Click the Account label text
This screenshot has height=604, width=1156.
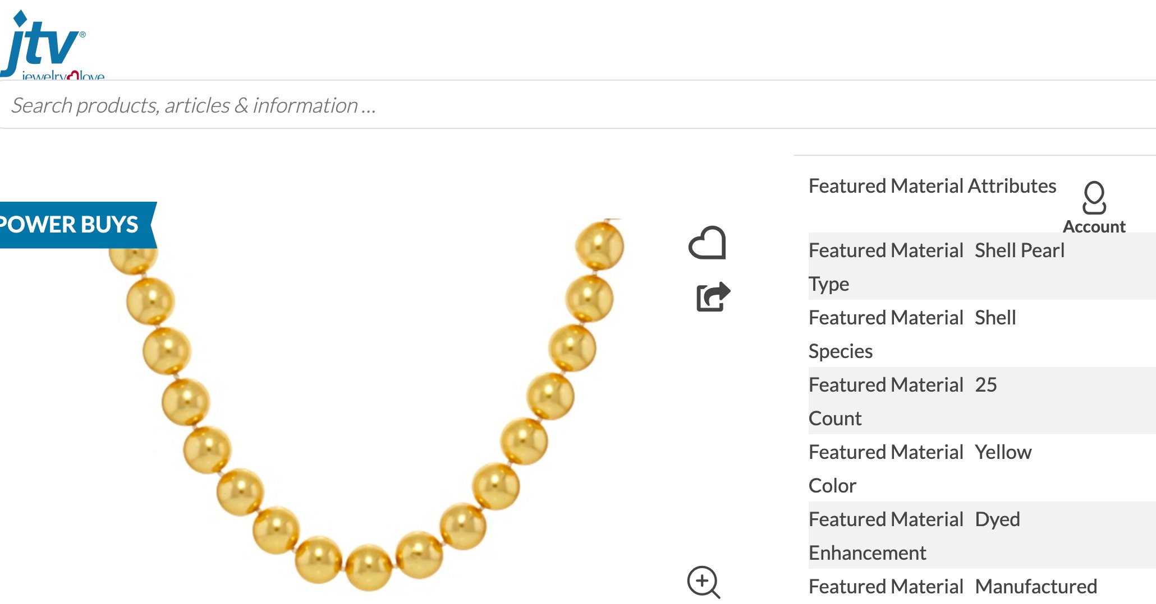[1094, 226]
